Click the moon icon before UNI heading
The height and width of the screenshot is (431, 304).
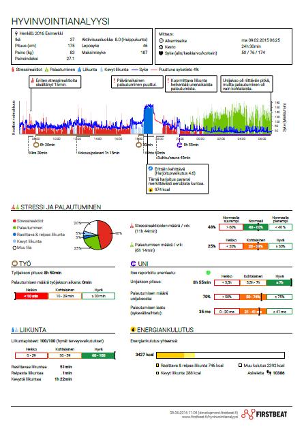click(133, 263)
